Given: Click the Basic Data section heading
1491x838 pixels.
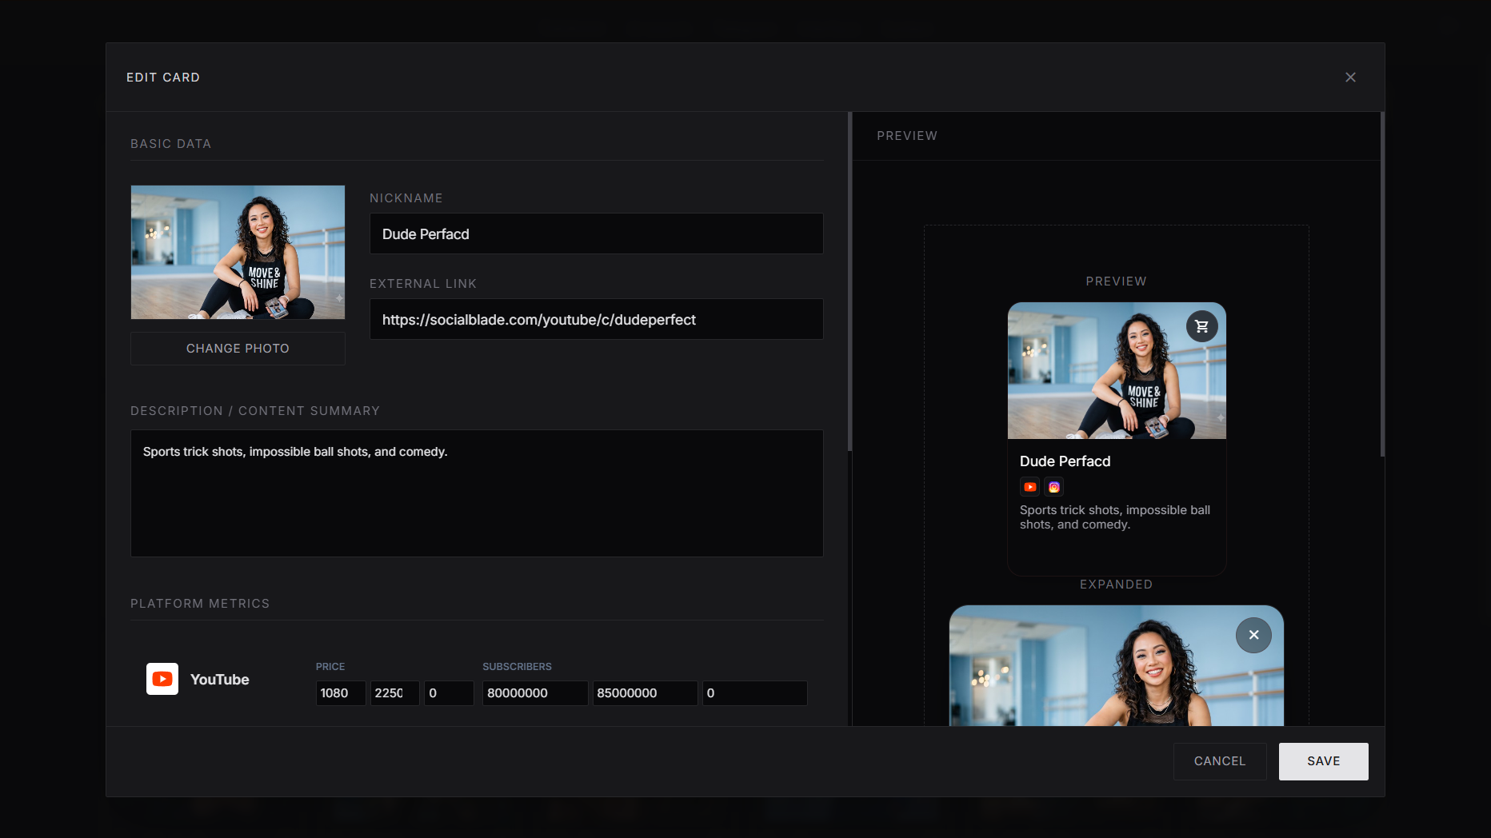Looking at the screenshot, I should pos(170,144).
